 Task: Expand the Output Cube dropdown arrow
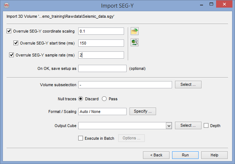point(168,126)
